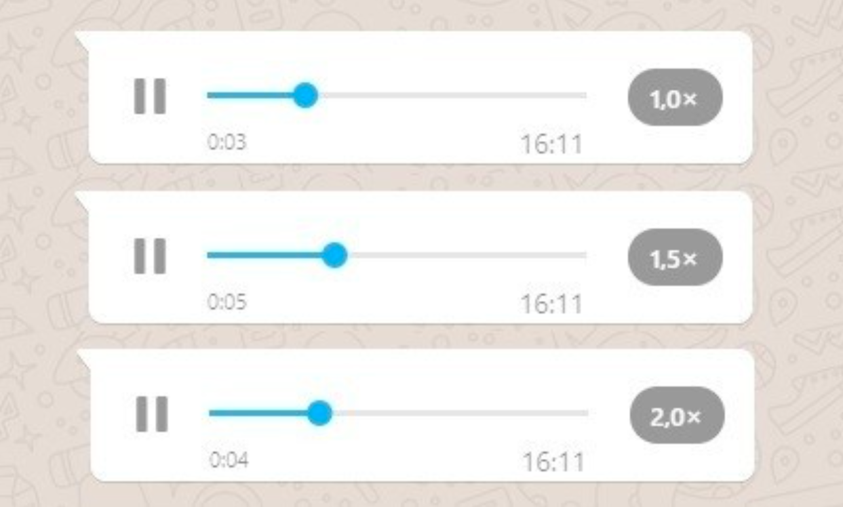Seek ahead on the gray track of the 2,0× message
Image resolution: width=843 pixels, height=507 pixels.
coord(460,413)
